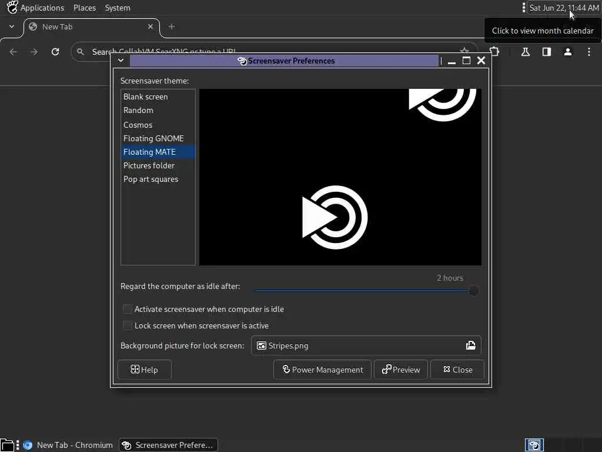Click the workspace switcher's active workspace
Screen dimensions: 602x452
[x=534, y=445]
